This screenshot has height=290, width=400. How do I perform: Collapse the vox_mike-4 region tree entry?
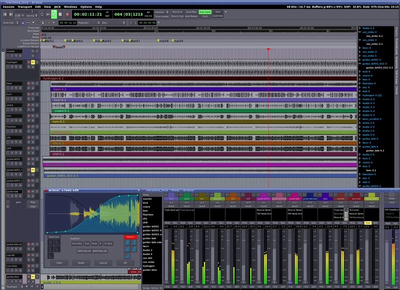[x=360, y=32]
